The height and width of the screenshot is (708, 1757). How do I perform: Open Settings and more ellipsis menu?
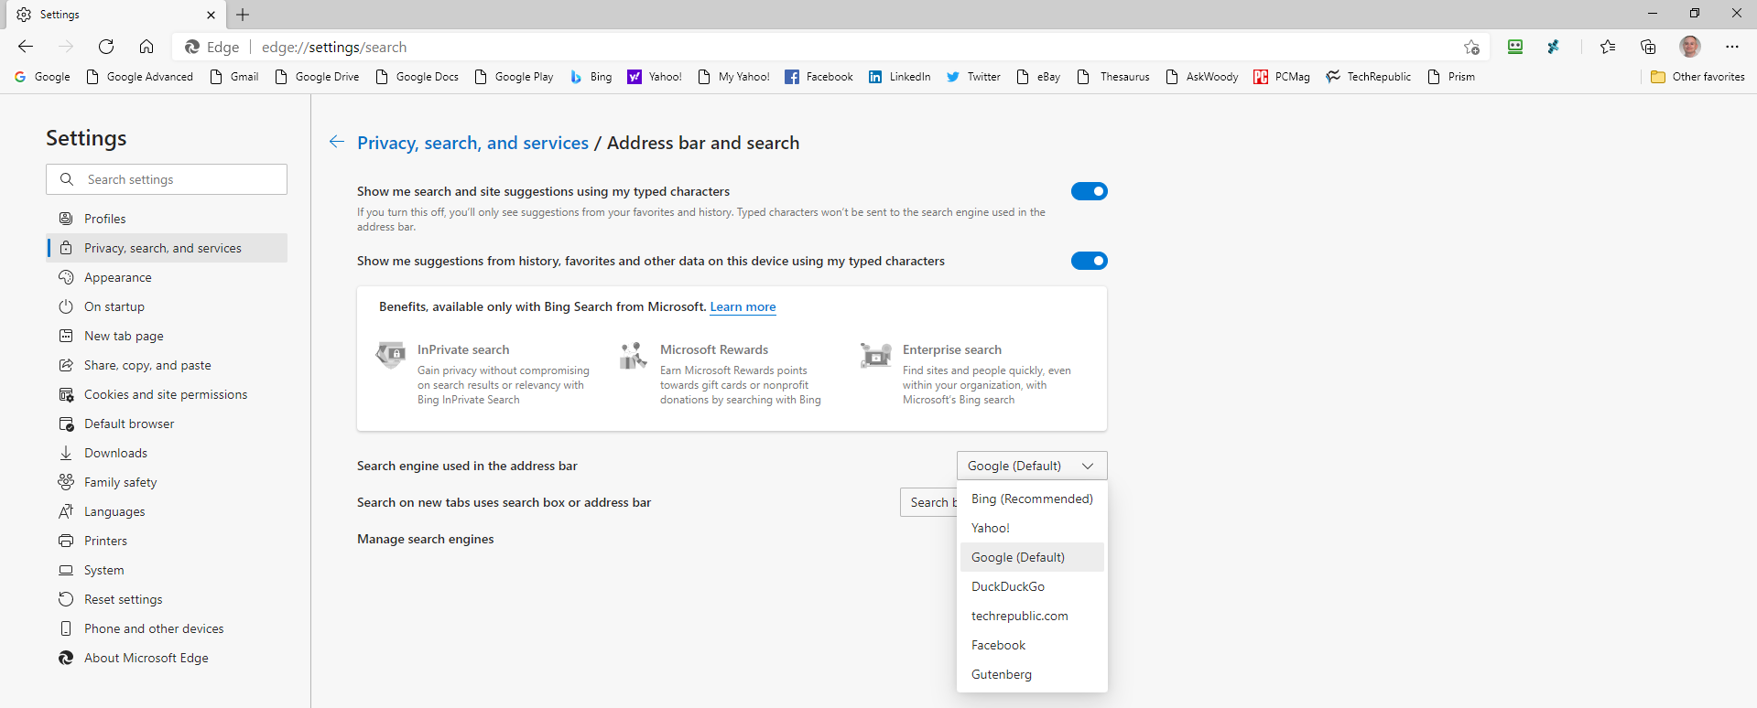pyautogui.click(x=1732, y=47)
